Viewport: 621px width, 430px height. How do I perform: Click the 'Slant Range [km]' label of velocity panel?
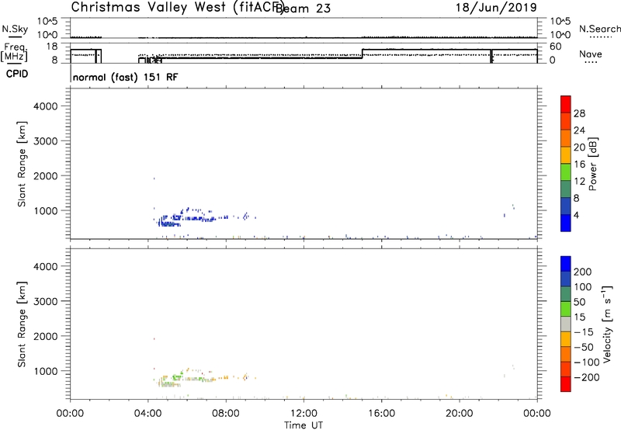(22, 324)
